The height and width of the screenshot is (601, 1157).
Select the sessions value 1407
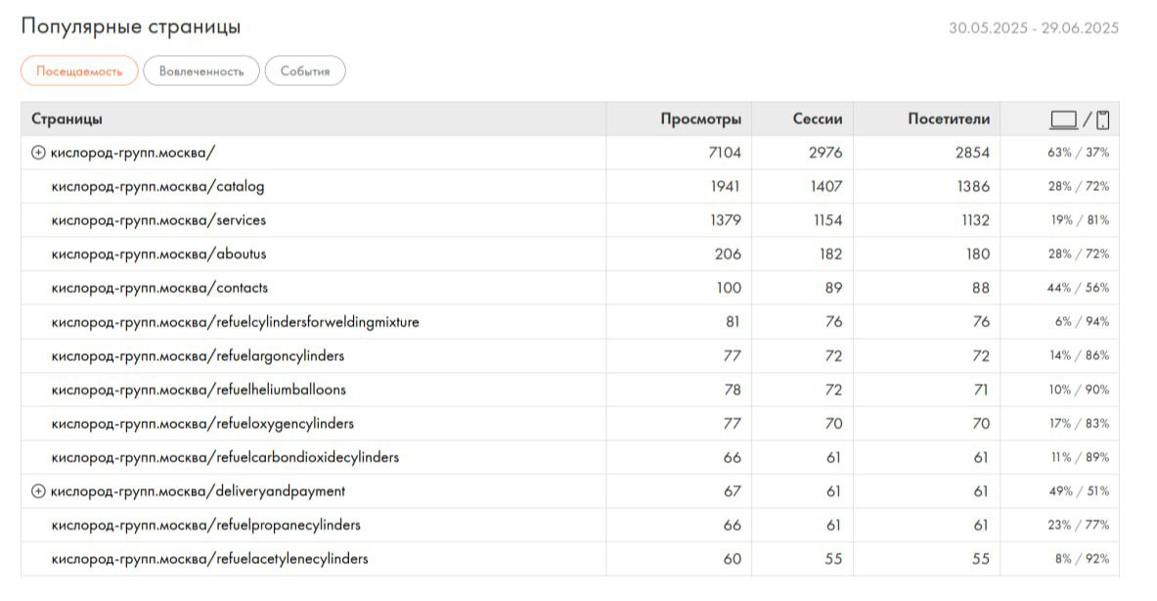tap(826, 187)
